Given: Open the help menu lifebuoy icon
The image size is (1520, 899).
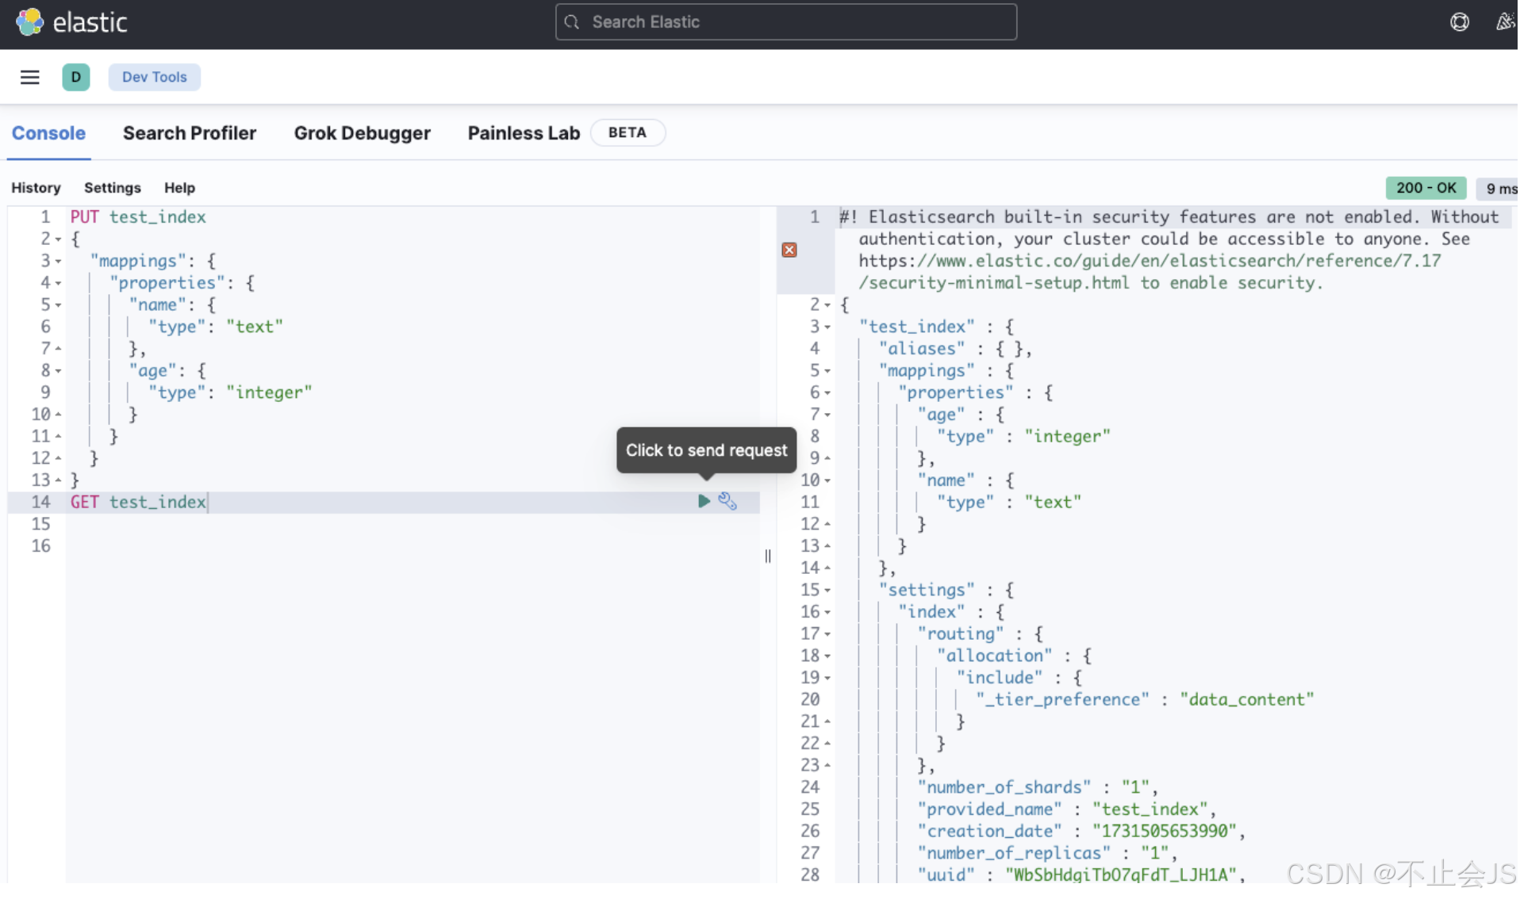Looking at the screenshot, I should (x=1459, y=22).
